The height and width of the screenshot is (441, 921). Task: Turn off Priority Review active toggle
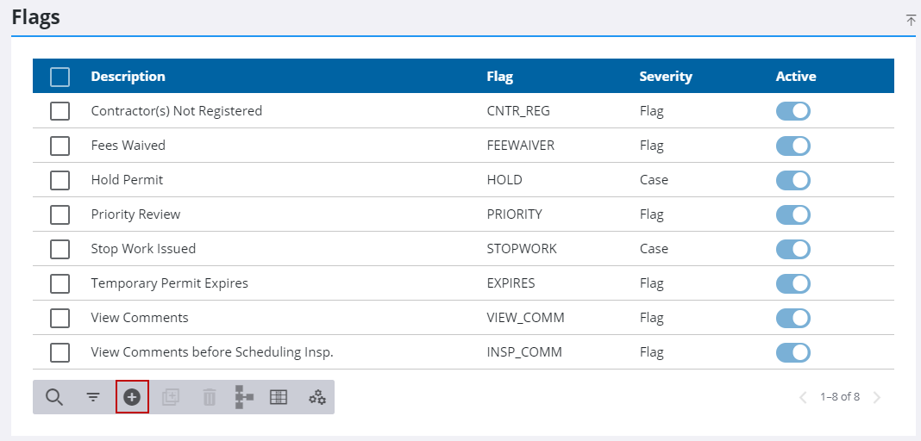[793, 214]
